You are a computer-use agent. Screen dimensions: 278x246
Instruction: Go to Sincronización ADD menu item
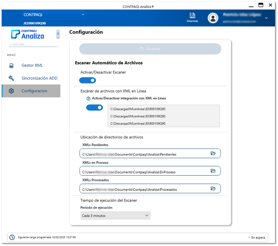click(x=39, y=78)
